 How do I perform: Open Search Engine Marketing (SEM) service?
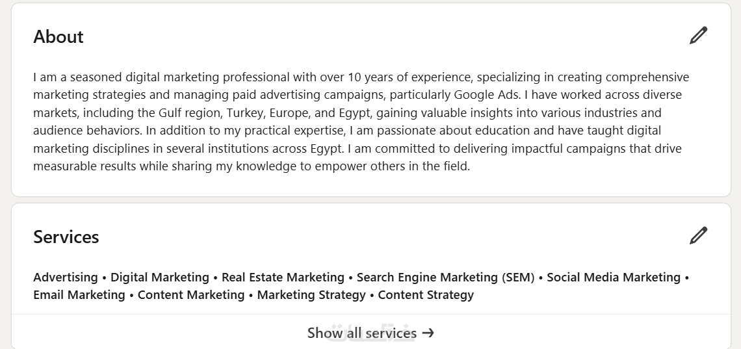445,278
